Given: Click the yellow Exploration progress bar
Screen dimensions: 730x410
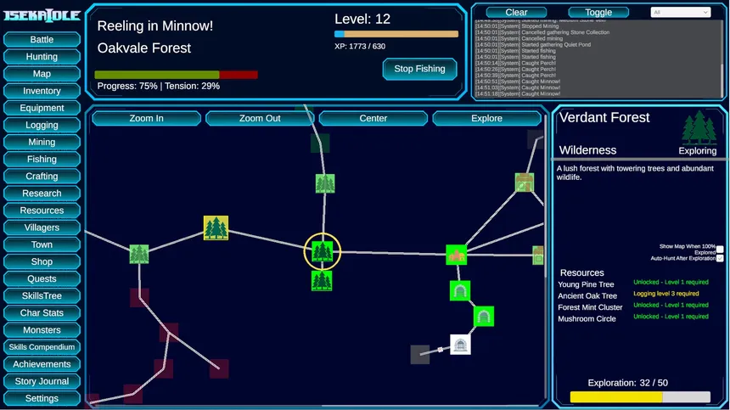Looking at the screenshot, I should coord(615,397).
